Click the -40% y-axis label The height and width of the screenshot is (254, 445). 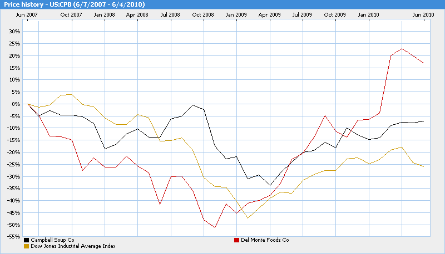[x=14, y=201]
